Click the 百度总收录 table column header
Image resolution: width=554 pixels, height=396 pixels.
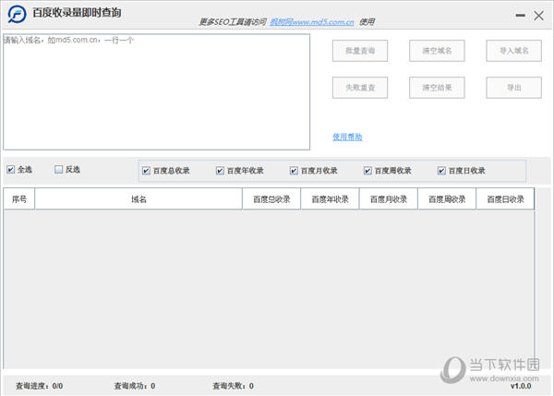271,198
